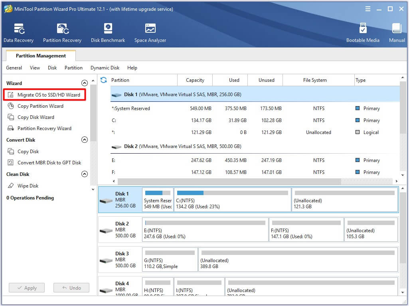Open the General menu
This screenshot has width=409, height=306.
[x=14, y=68]
